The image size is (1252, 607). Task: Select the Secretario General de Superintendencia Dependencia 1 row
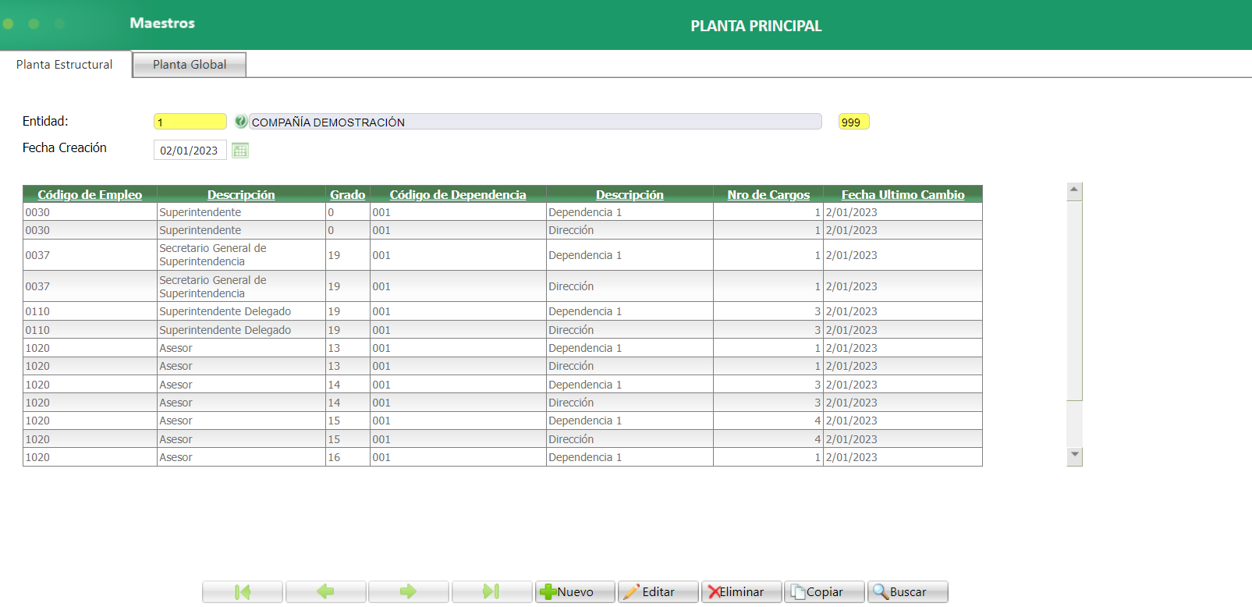tap(502, 255)
